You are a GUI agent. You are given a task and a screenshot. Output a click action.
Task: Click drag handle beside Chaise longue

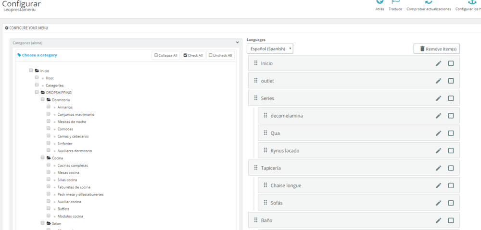(x=266, y=185)
